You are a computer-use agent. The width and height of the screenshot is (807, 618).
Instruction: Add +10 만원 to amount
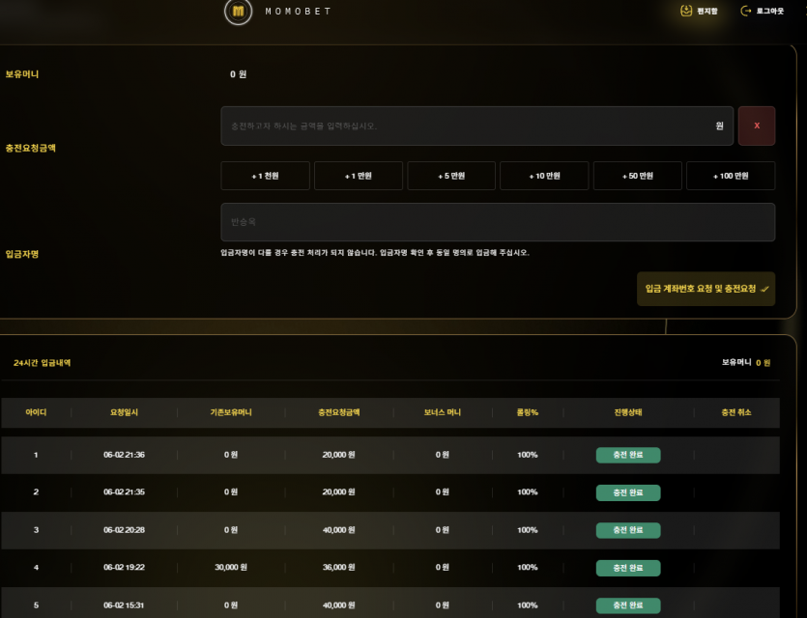coord(544,176)
